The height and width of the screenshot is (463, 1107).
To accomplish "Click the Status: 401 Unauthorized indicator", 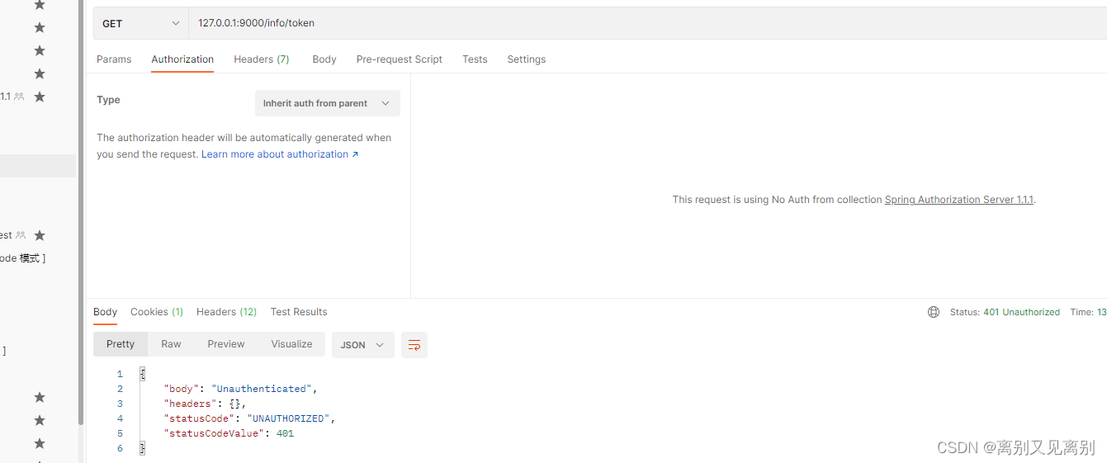I will (x=1005, y=312).
